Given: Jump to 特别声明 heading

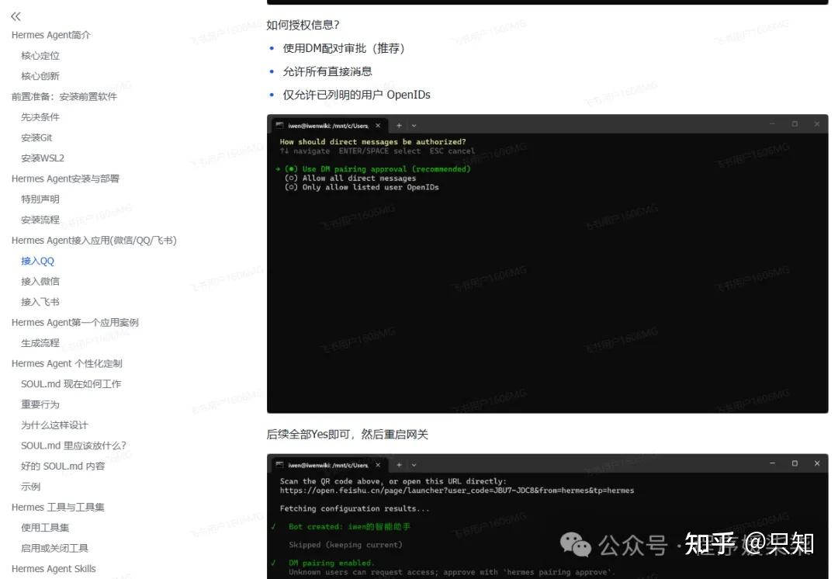Looking at the screenshot, I should pos(40,199).
